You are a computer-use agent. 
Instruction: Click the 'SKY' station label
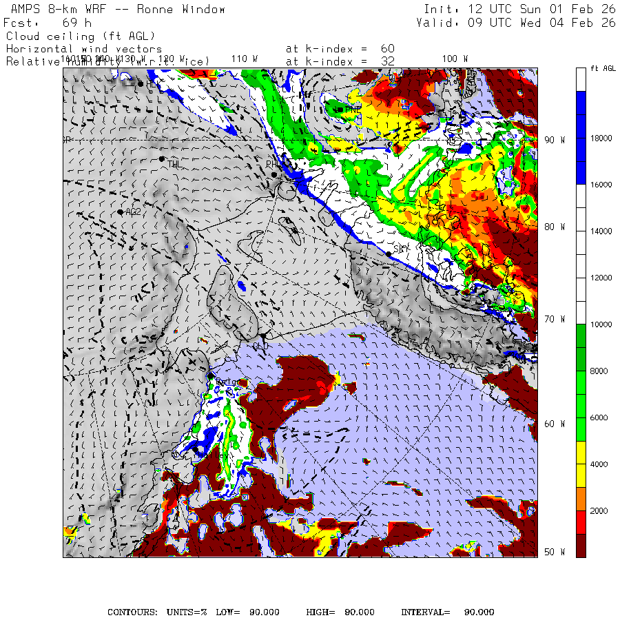[x=401, y=249]
